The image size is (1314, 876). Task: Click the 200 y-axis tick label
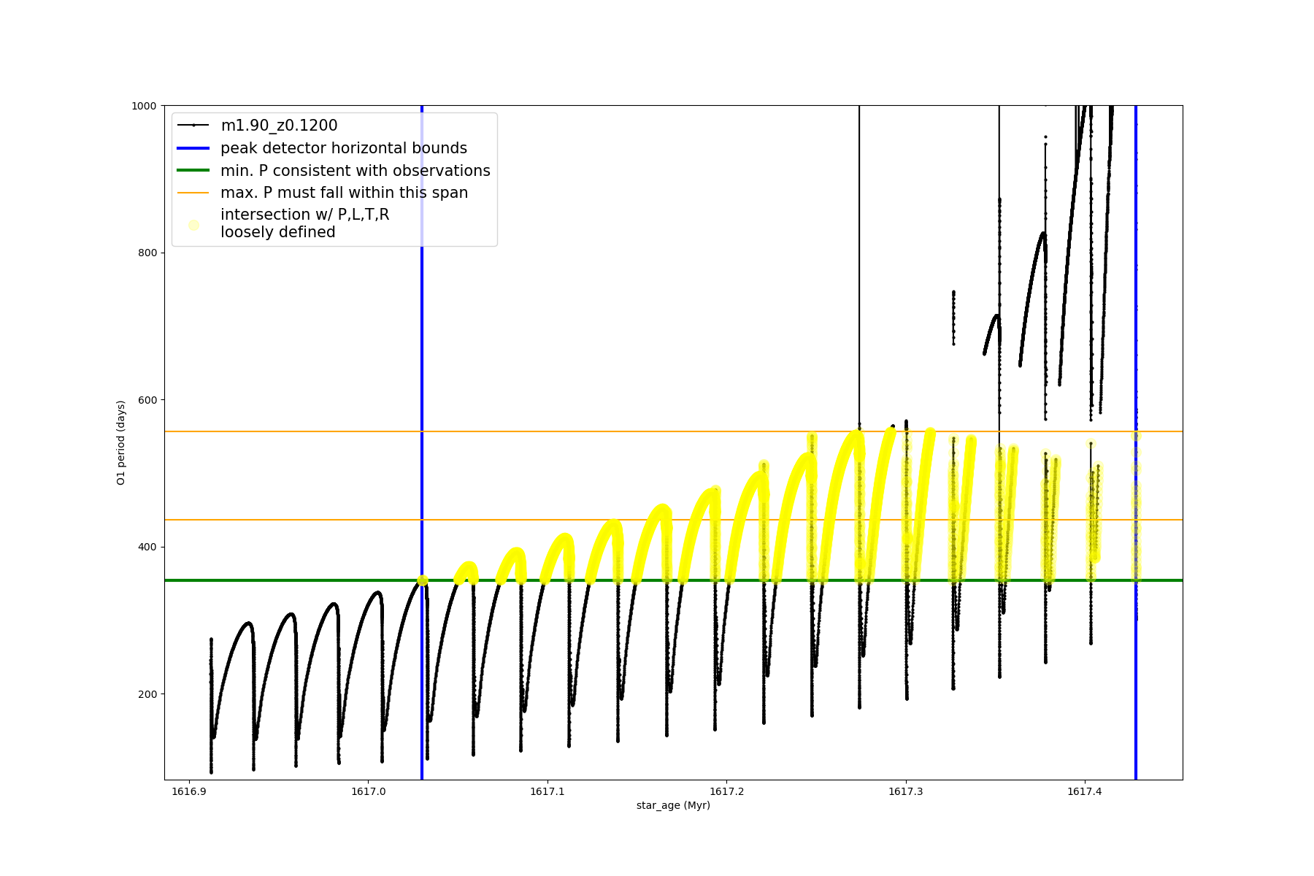[147, 694]
